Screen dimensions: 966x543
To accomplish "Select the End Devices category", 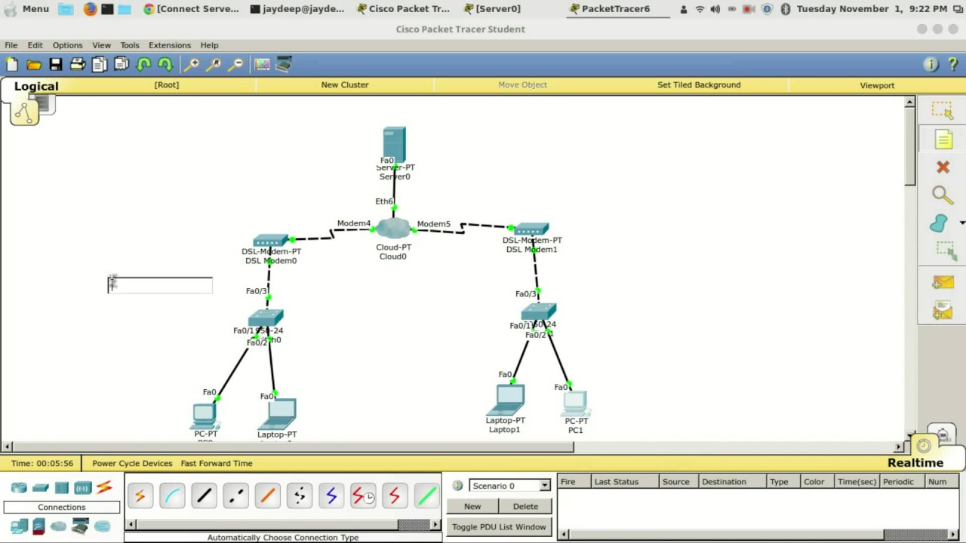I will 19,526.
